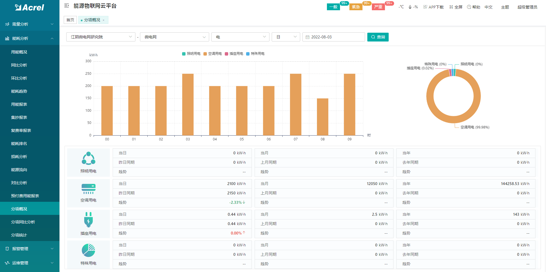The width and height of the screenshot is (546, 272).
Task: Collapse the sidebar with the hamburger icon
Action: [67, 6]
